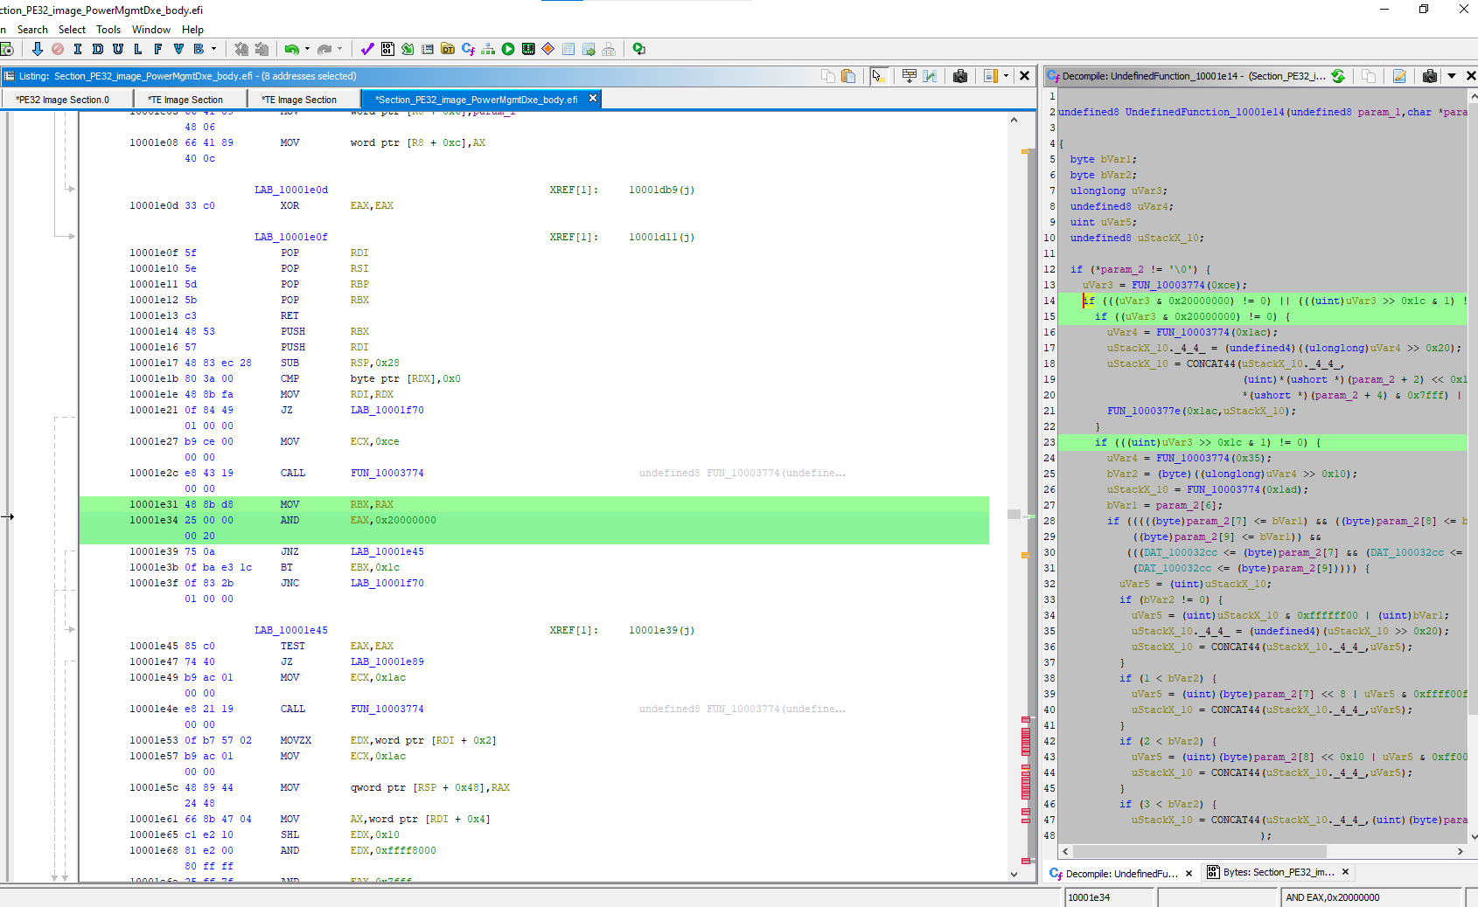Viewport: 1478px width, 907px height.
Task: Click address field showing 10001e34
Action: point(1110,897)
